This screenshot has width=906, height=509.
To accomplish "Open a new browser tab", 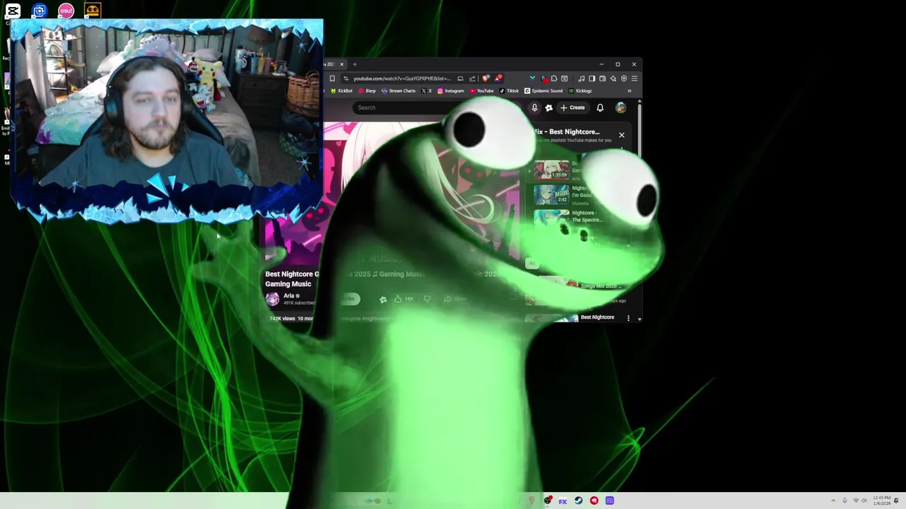I will [x=355, y=64].
